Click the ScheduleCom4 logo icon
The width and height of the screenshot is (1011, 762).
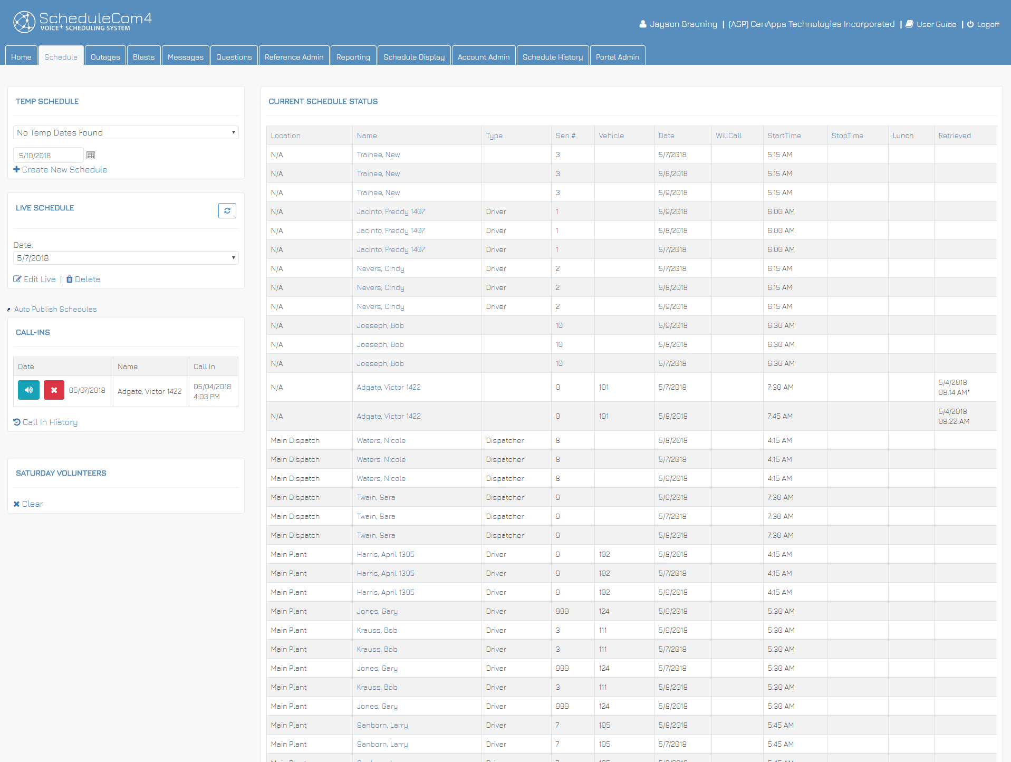click(24, 22)
